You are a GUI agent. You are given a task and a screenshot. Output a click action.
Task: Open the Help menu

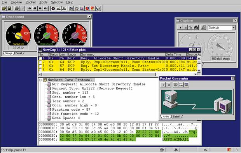click(x=70, y=2)
